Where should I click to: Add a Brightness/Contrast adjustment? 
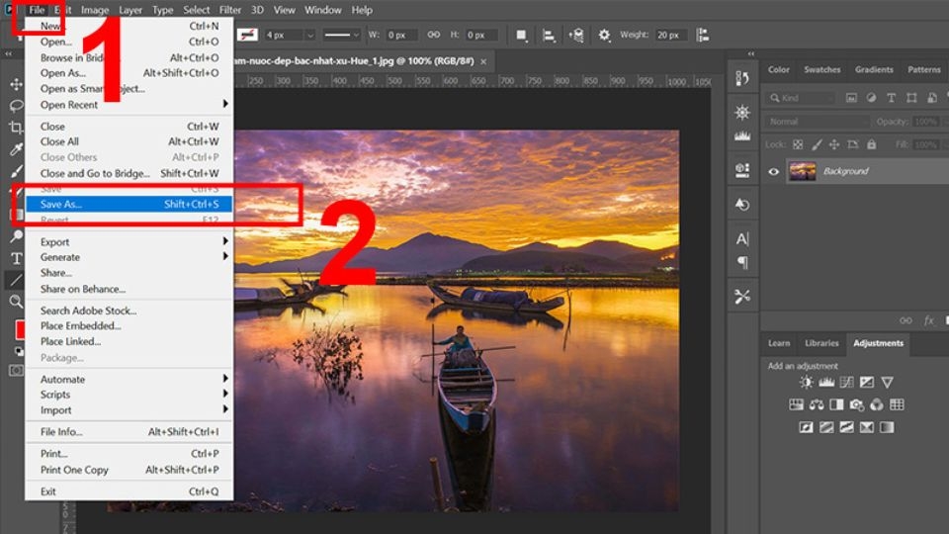(807, 382)
